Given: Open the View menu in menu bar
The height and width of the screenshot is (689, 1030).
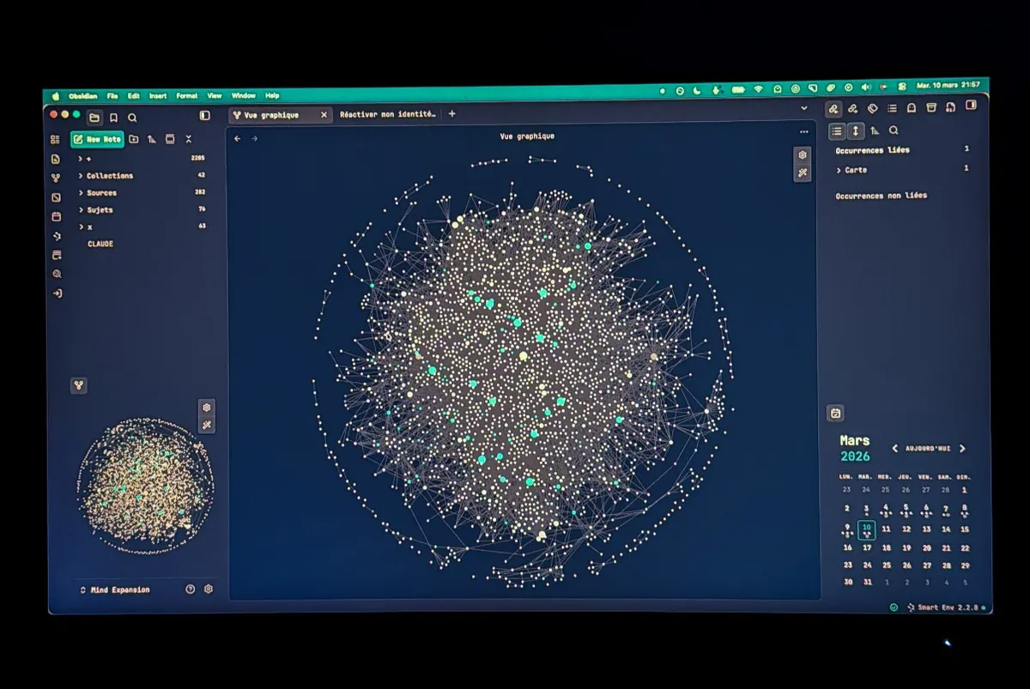Looking at the screenshot, I should 215,96.
